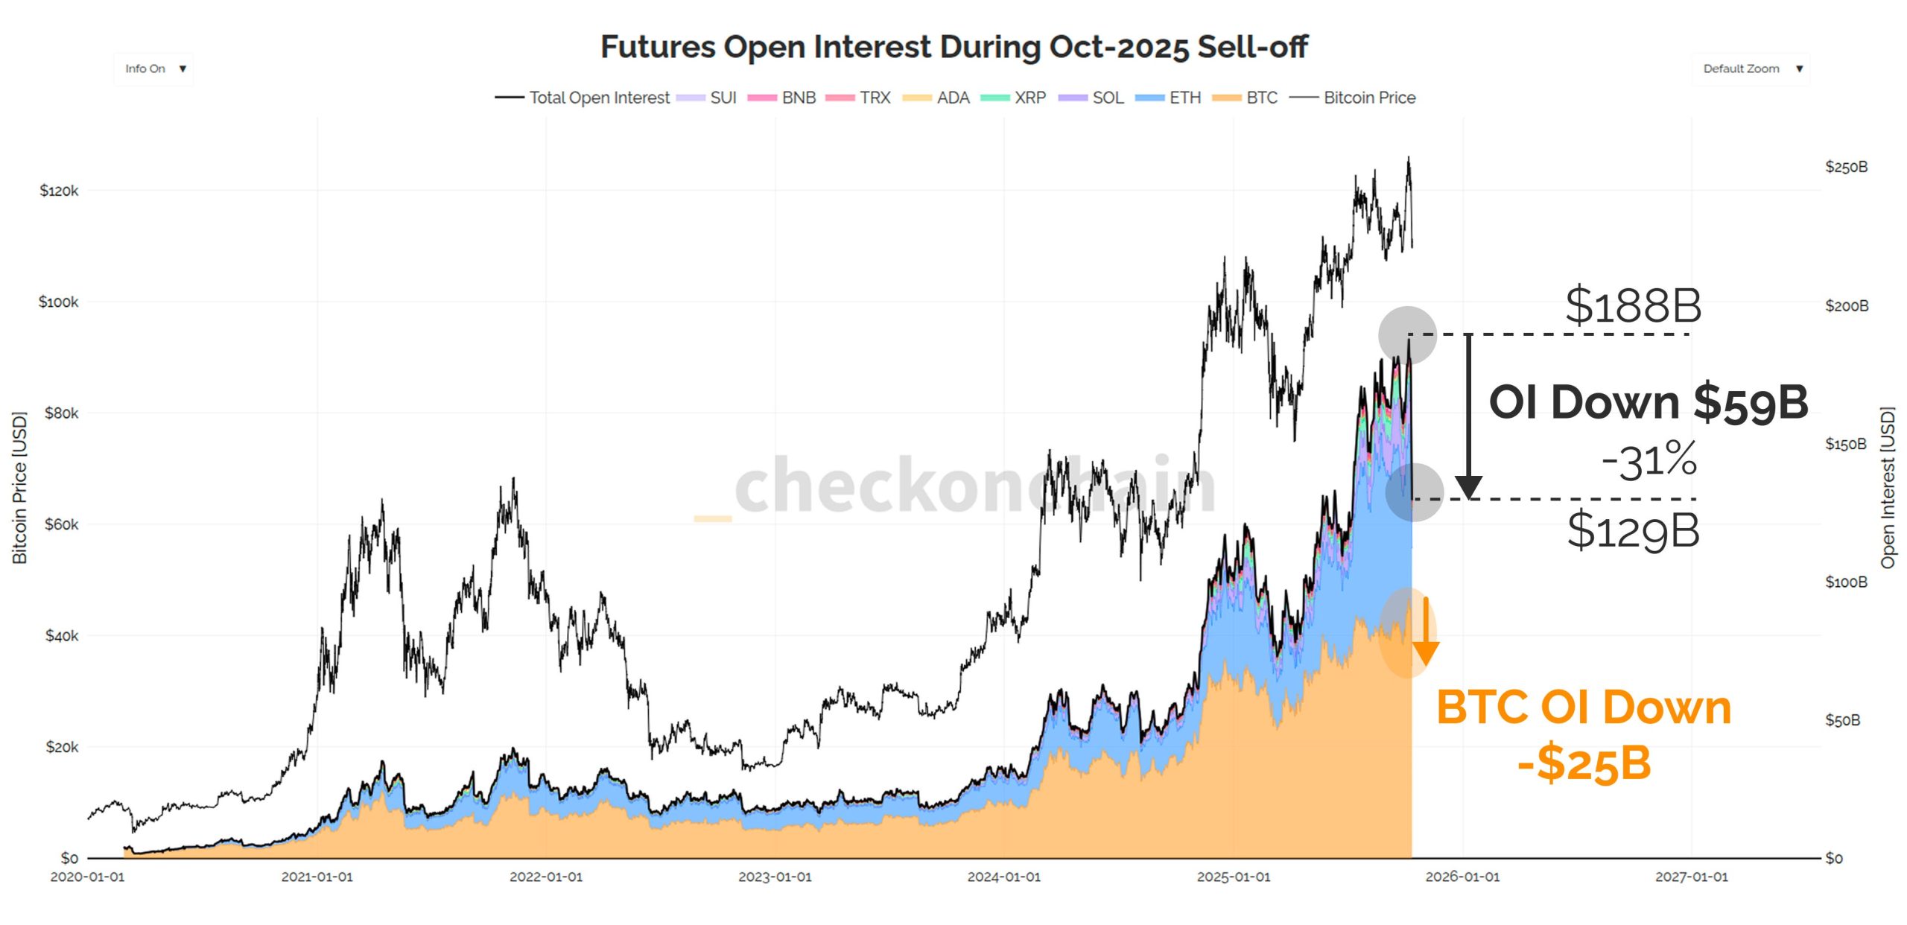Toggle the ADA legend item

(936, 98)
